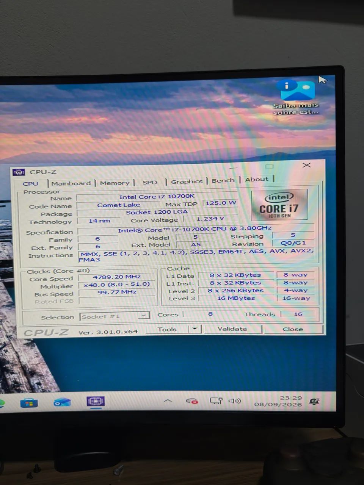This screenshot has height=485, width=364.
Task: Switch to the Bench tab
Action: pyautogui.click(x=223, y=181)
